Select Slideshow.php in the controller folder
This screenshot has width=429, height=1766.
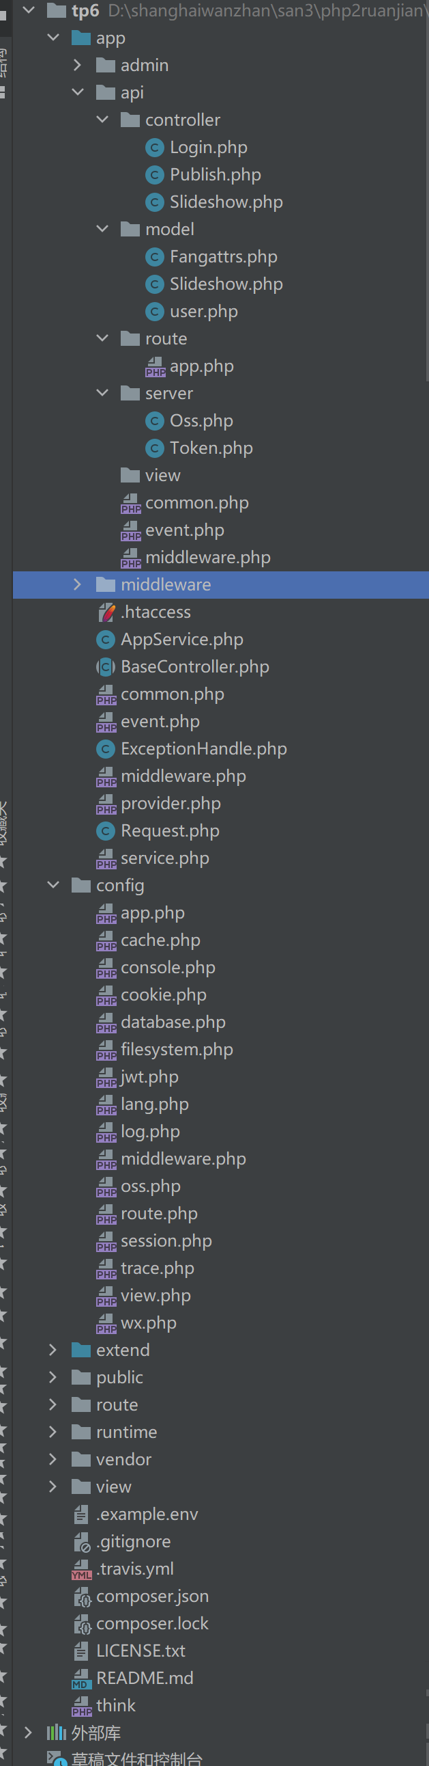click(x=226, y=202)
